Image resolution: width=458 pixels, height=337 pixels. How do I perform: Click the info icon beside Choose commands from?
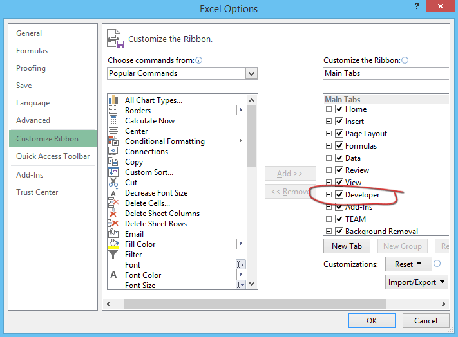click(198, 60)
